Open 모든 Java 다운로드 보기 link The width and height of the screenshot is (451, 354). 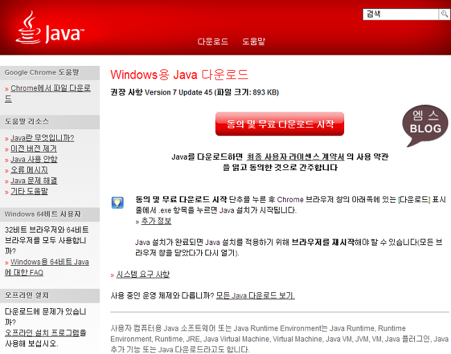pos(255,296)
